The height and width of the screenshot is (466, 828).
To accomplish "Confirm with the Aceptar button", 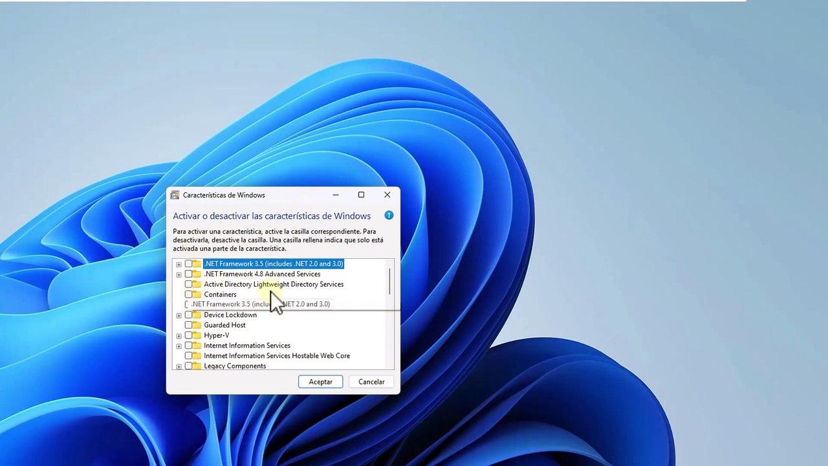I will coord(320,382).
